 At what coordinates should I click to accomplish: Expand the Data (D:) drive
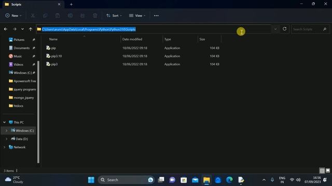(6, 139)
